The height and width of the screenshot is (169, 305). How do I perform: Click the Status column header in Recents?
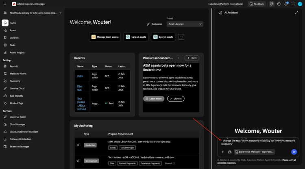[x=108, y=67]
